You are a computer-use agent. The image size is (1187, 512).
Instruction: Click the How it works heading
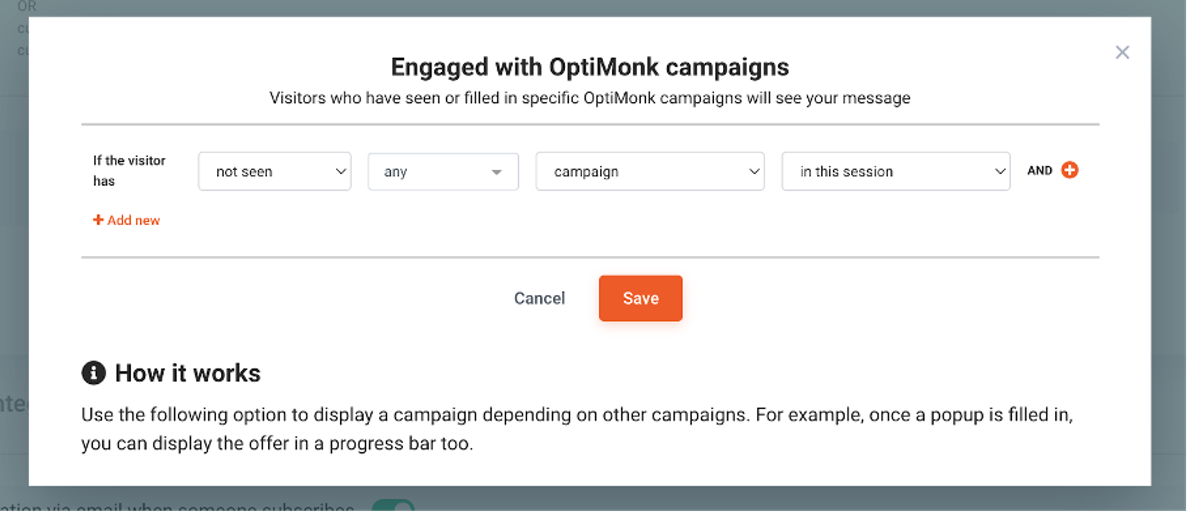coord(187,373)
